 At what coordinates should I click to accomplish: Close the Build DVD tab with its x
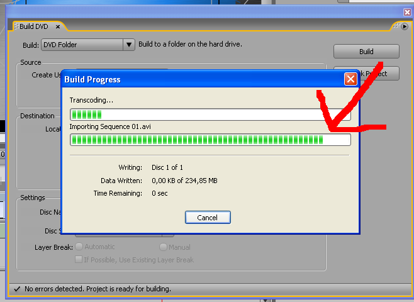pos(58,26)
